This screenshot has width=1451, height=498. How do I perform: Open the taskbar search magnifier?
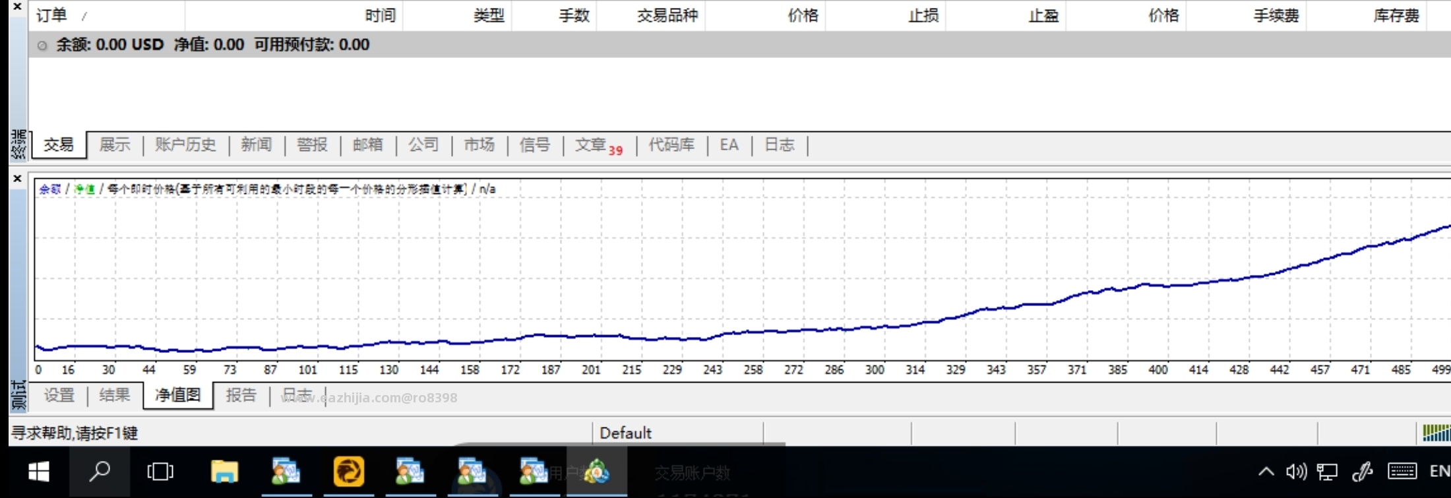tap(100, 472)
